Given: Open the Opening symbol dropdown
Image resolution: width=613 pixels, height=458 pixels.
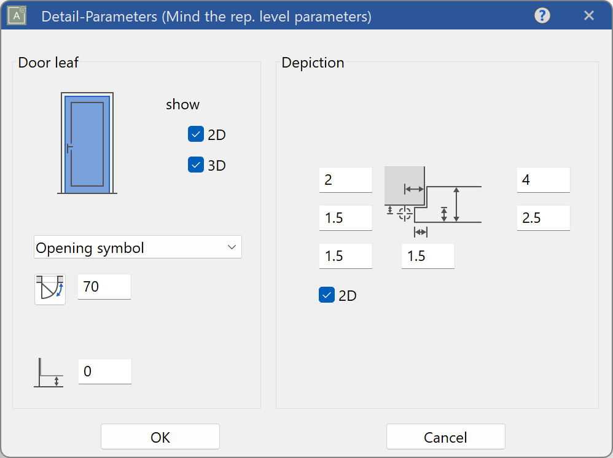Looking at the screenshot, I should pyautogui.click(x=138, y=247).
